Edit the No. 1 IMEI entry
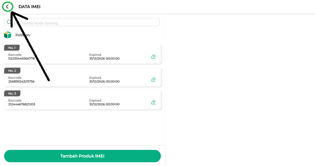315x166 pixels. 153,57
